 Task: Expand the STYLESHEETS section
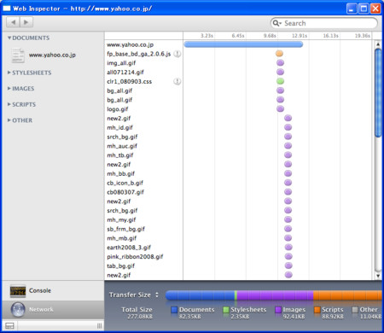[x=30, y=73]
